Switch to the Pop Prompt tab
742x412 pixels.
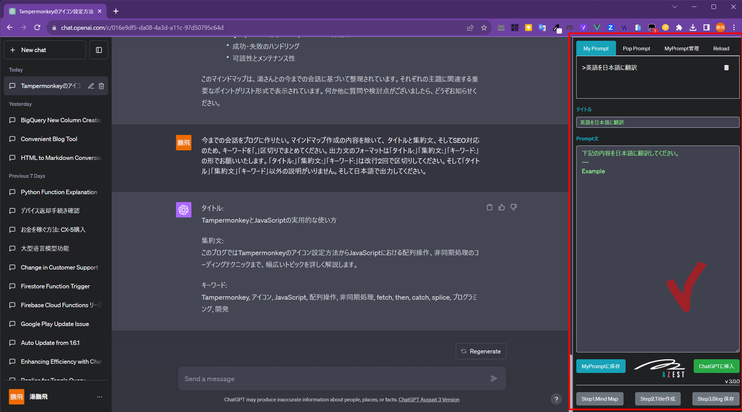(636, 49)
